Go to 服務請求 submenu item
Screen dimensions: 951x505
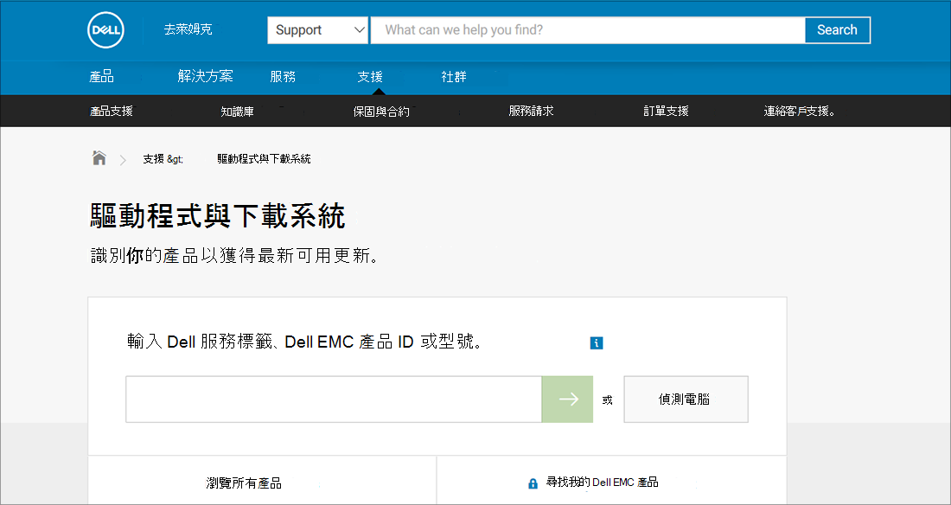(x=532, y=111)
